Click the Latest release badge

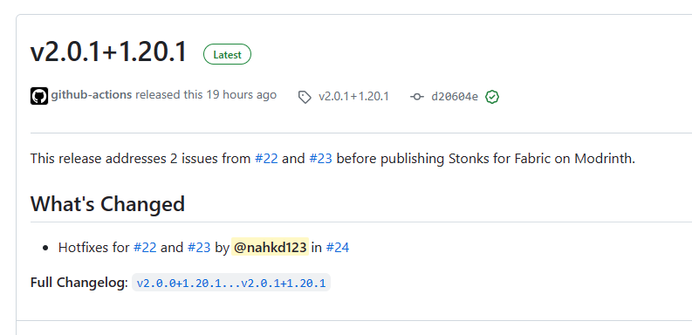pos(227,55)
